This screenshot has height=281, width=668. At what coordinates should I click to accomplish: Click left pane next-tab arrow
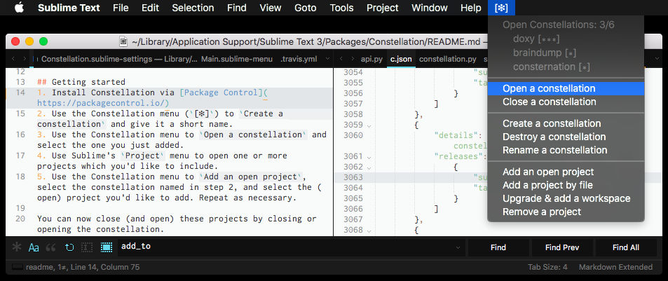click(x=25, y=59)
